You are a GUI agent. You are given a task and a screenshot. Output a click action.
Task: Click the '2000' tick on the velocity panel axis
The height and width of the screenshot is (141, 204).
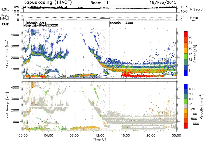[x=15, y=110]
